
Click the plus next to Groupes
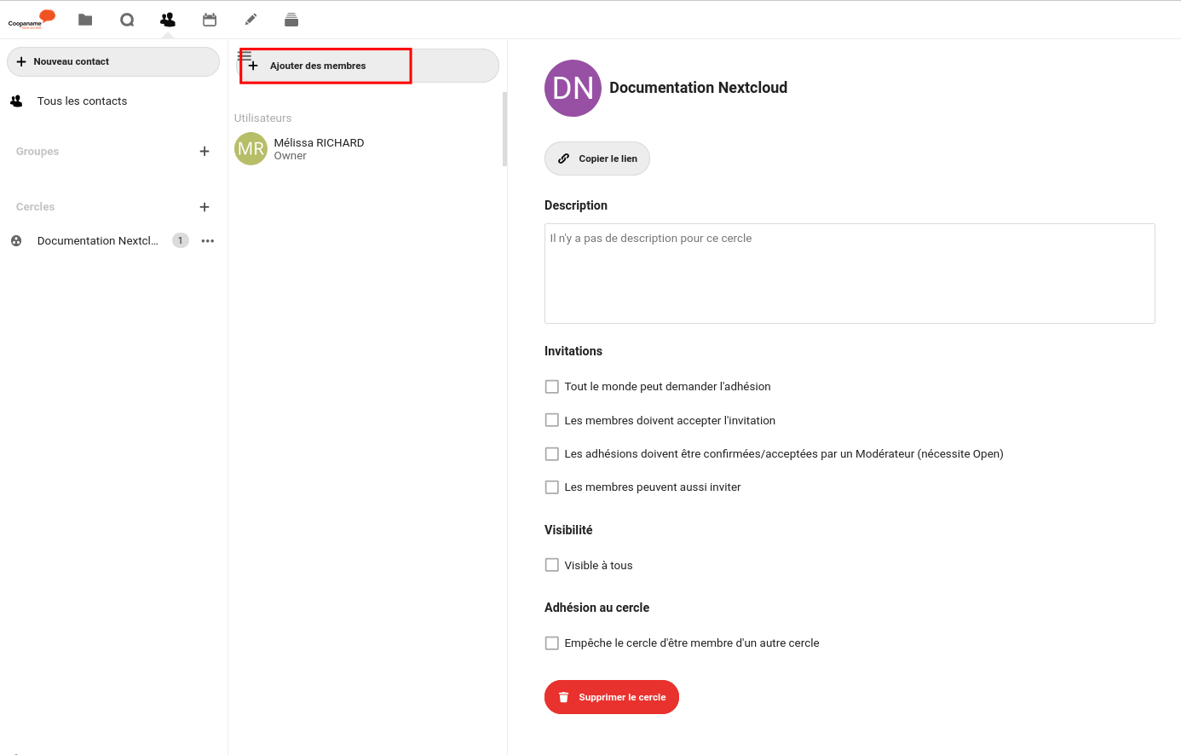click(x=205, y=152)
